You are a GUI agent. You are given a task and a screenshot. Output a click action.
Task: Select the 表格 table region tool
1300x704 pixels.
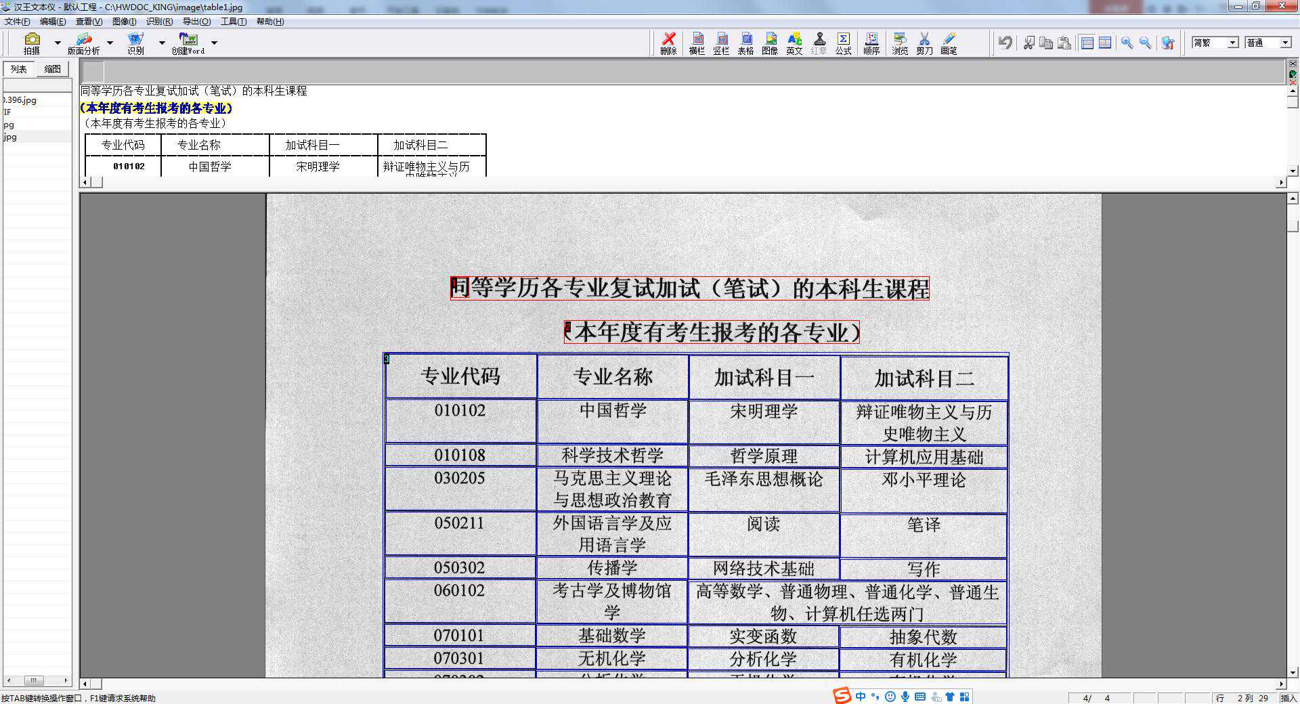pos(746,43)
